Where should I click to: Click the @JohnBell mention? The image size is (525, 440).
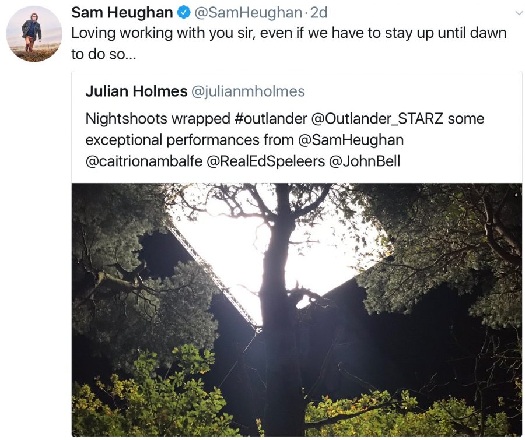pyautogui.click(x=365, y=161)
